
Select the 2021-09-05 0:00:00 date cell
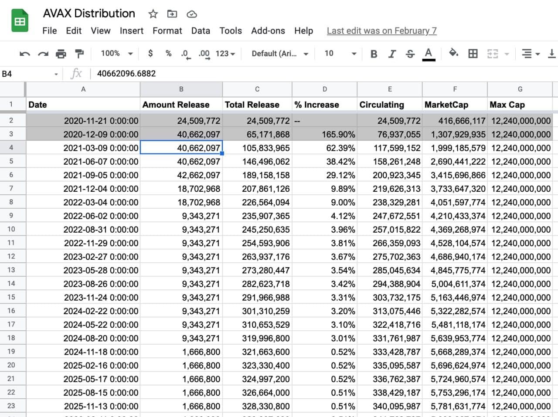pos(83,175)
